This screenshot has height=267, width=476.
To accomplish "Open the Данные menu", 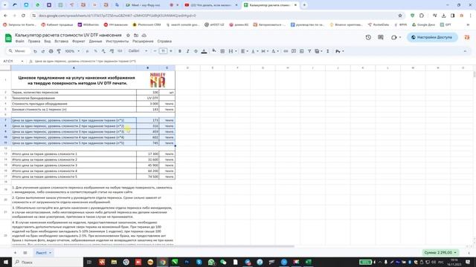I will pos(96,42).
